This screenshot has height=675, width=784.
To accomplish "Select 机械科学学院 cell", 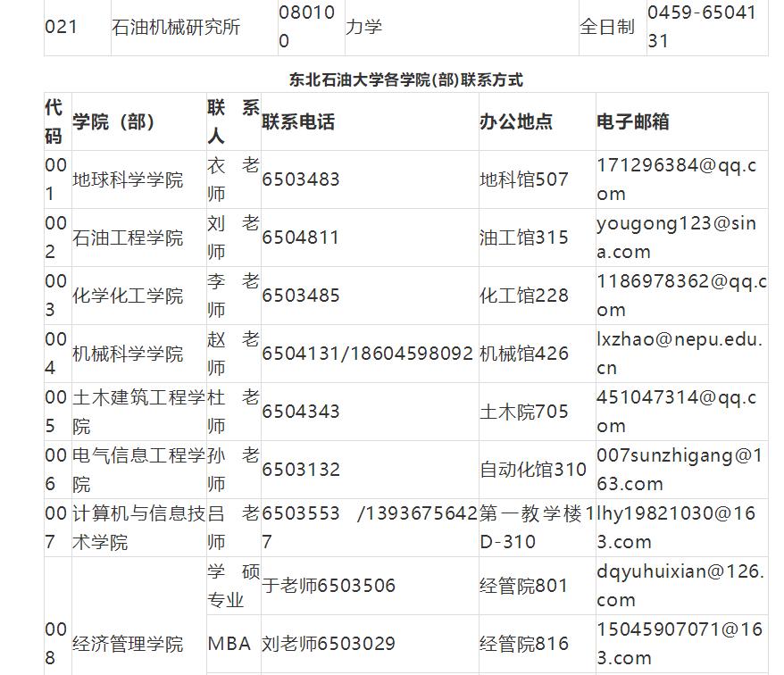I will coord(128,354).
